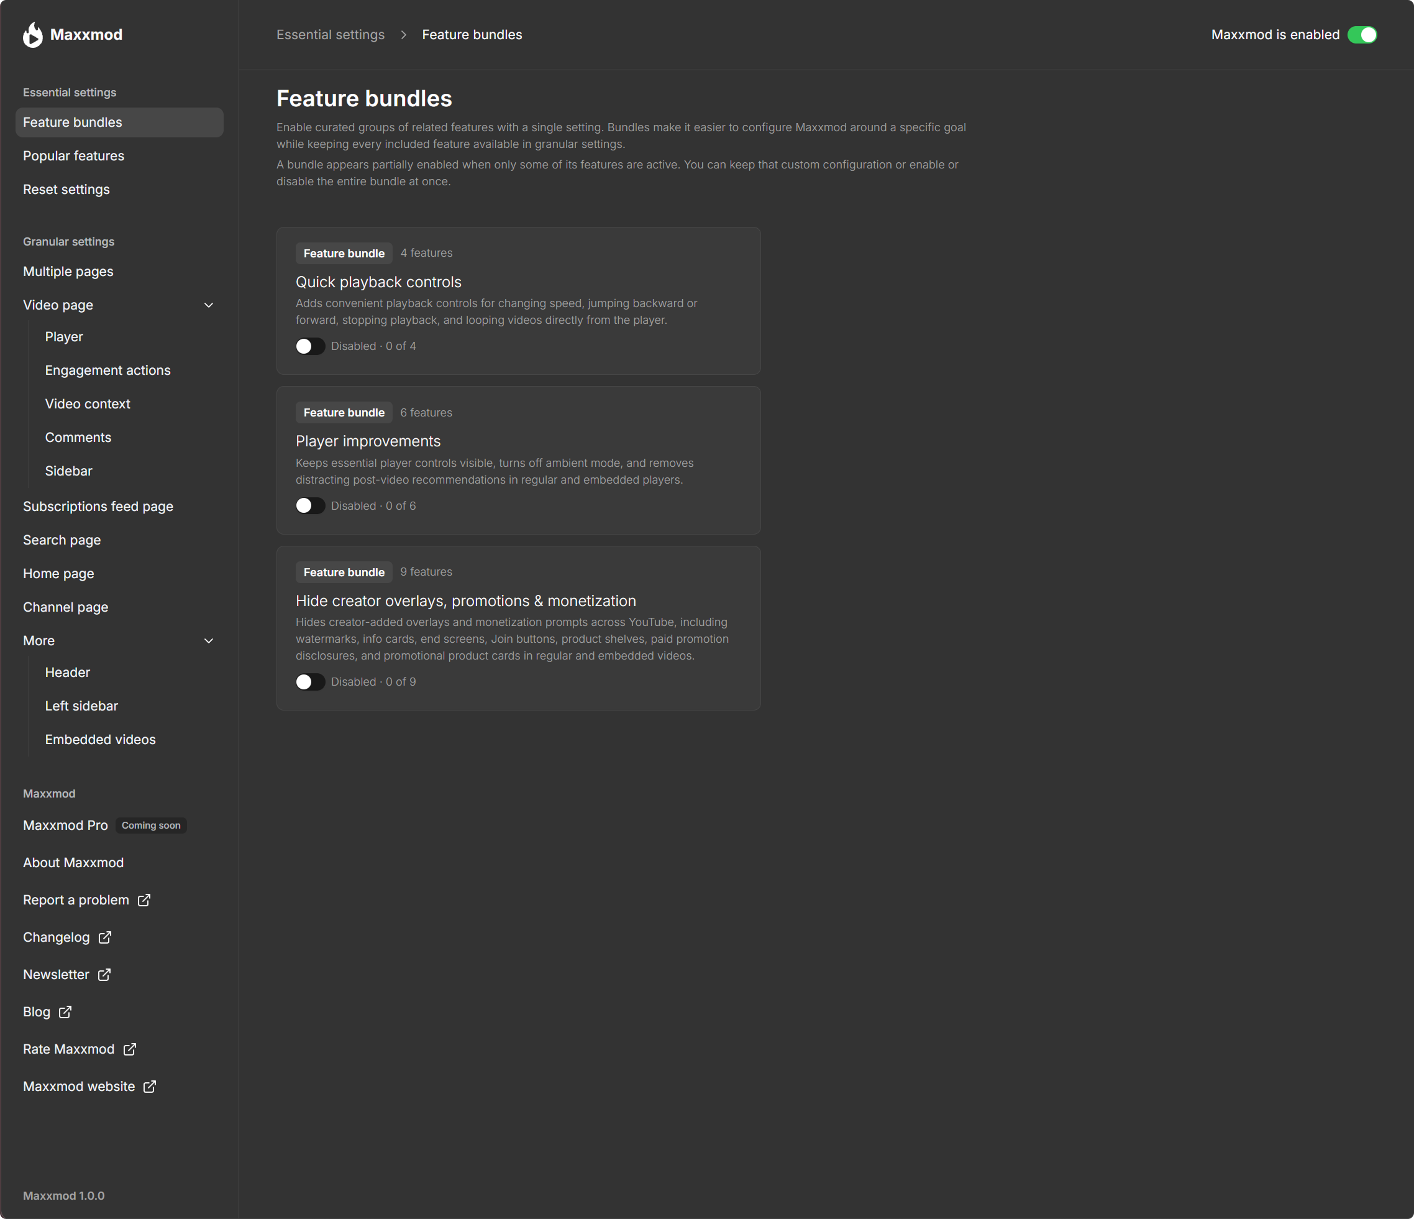Click external link icon beside Report a problem
Screen dimensions: 1414x1219
pyautogui.click(x=144, y=900)
